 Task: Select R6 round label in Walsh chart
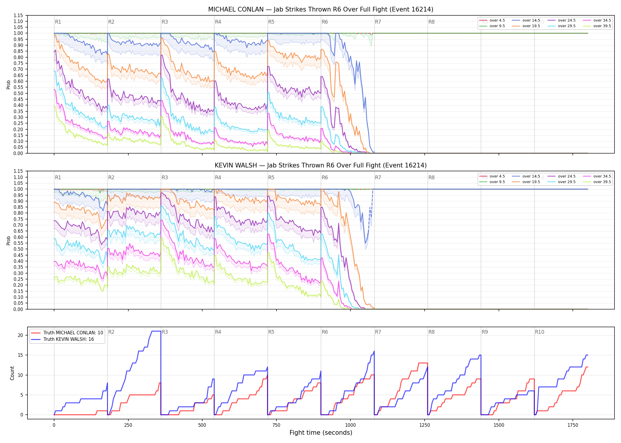(325, 177)
